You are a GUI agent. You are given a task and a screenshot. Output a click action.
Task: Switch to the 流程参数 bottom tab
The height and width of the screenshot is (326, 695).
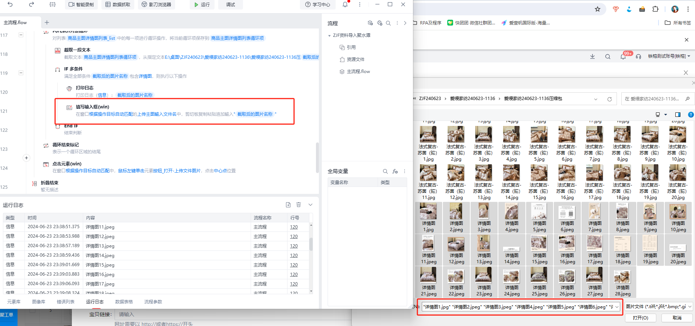[153, 302]
